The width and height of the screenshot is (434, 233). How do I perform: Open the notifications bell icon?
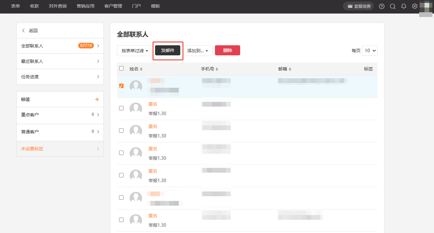tap(404, 6)
